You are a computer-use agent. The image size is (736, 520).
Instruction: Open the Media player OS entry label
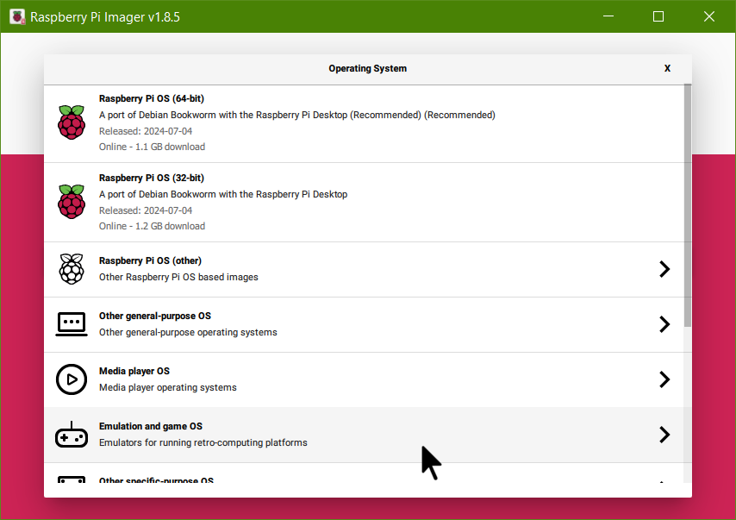pyautogui.click(x=134, y=372)
